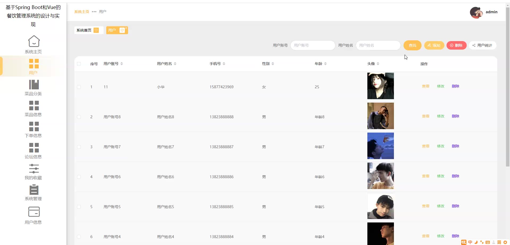
Task: Switch to the 用户 tab
Action: [117, 30]
